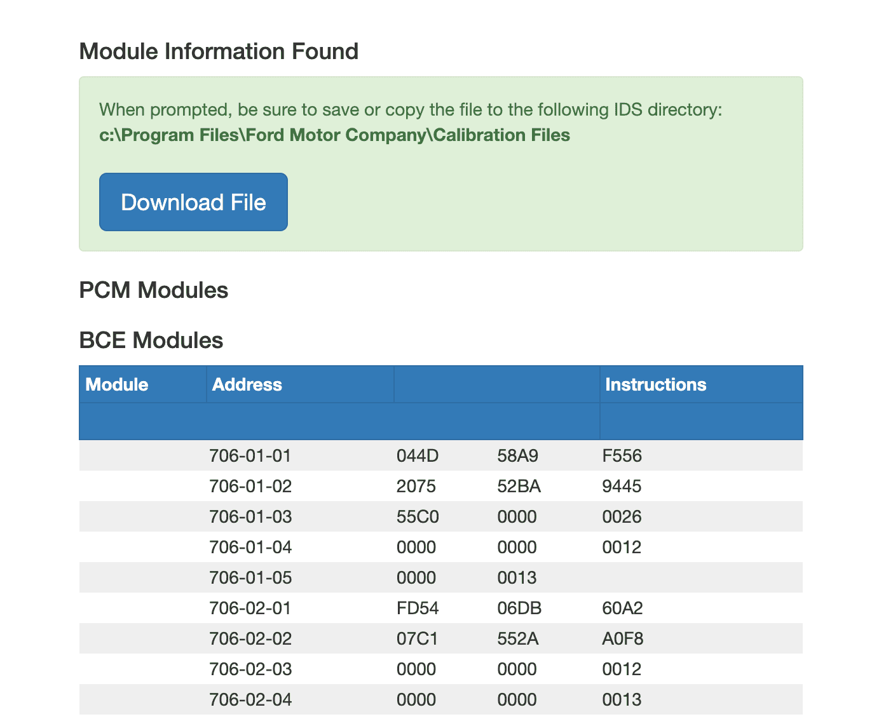Click the PCM Modules heading
The image size is (886, 719).
[153, 290]
